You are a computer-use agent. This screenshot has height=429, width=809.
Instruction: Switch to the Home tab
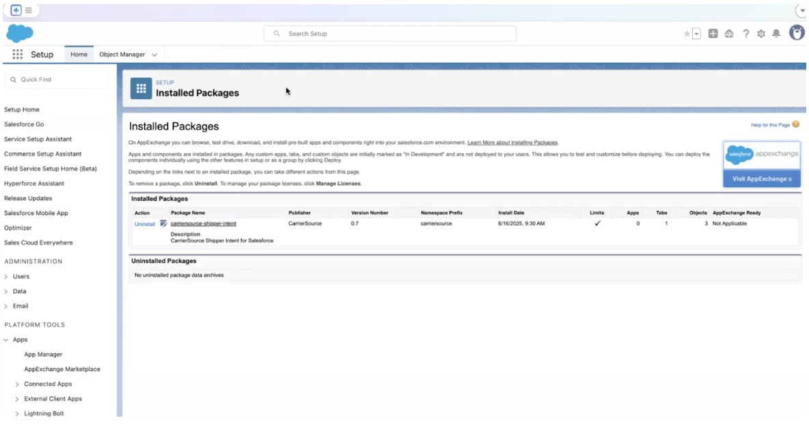click(79, 54)
